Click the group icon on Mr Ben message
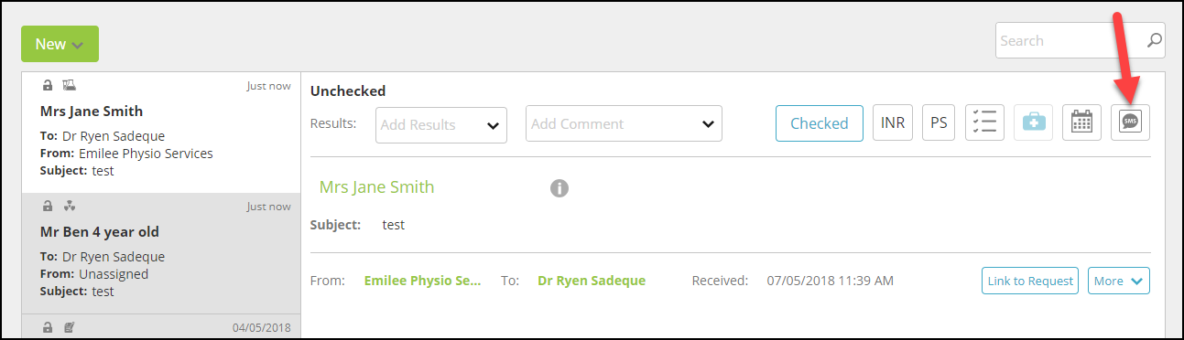This screenshot has height=340, width=1184. 69,207
